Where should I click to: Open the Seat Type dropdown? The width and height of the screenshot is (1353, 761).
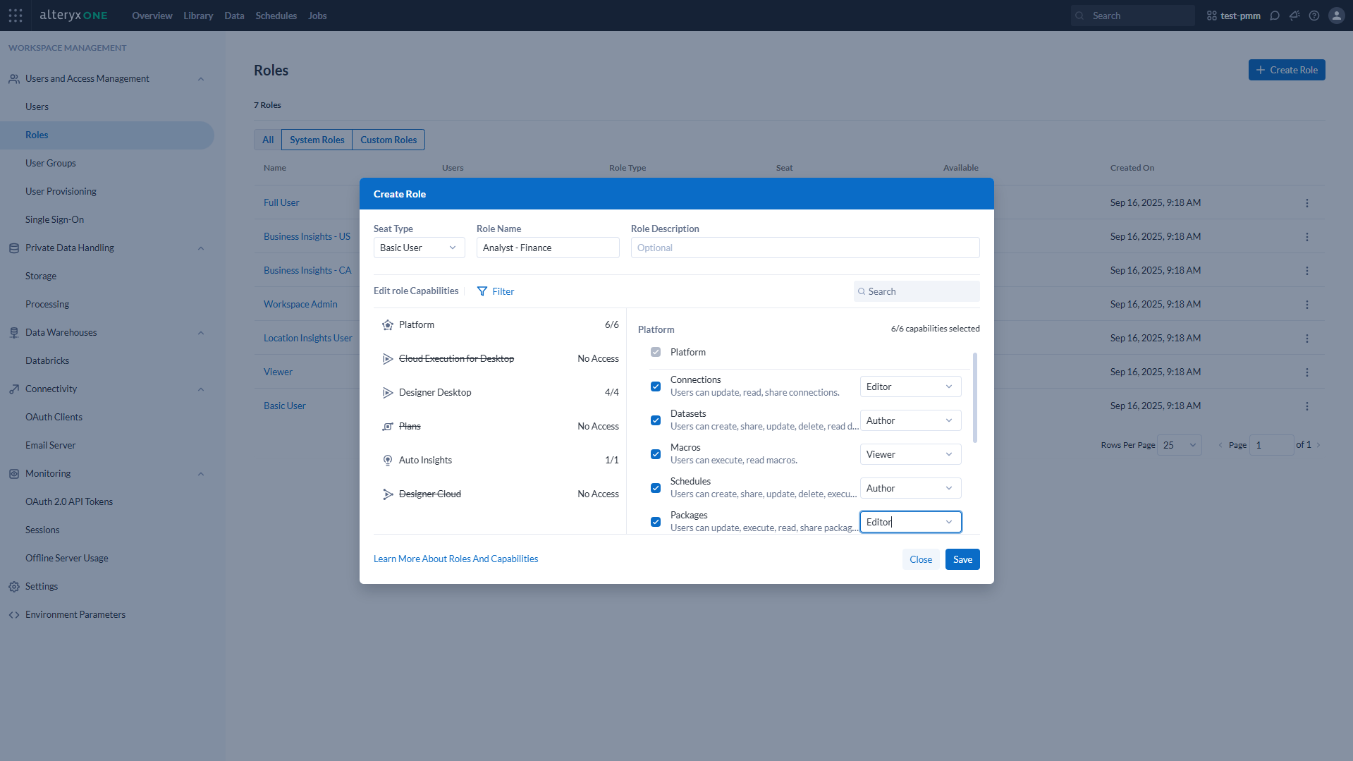[419, 248]
